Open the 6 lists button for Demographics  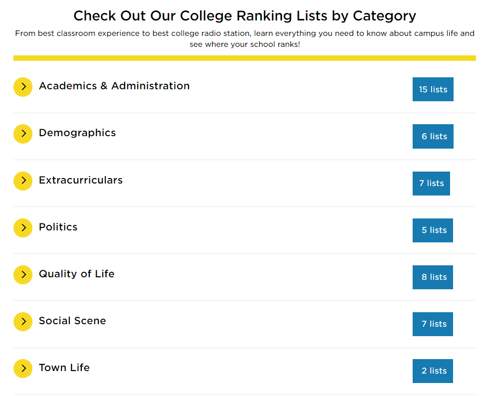433,136
